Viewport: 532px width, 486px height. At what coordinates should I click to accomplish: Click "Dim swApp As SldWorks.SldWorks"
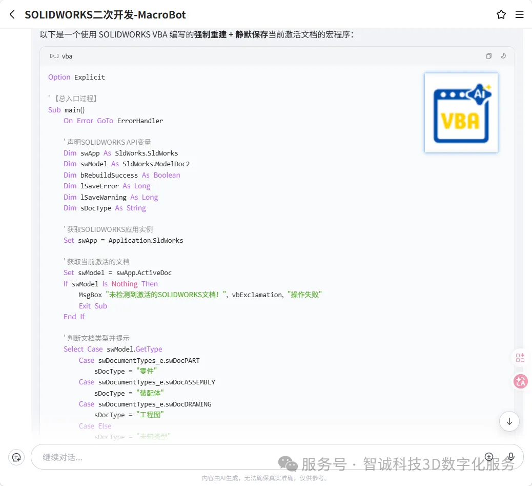coord(121,153)
